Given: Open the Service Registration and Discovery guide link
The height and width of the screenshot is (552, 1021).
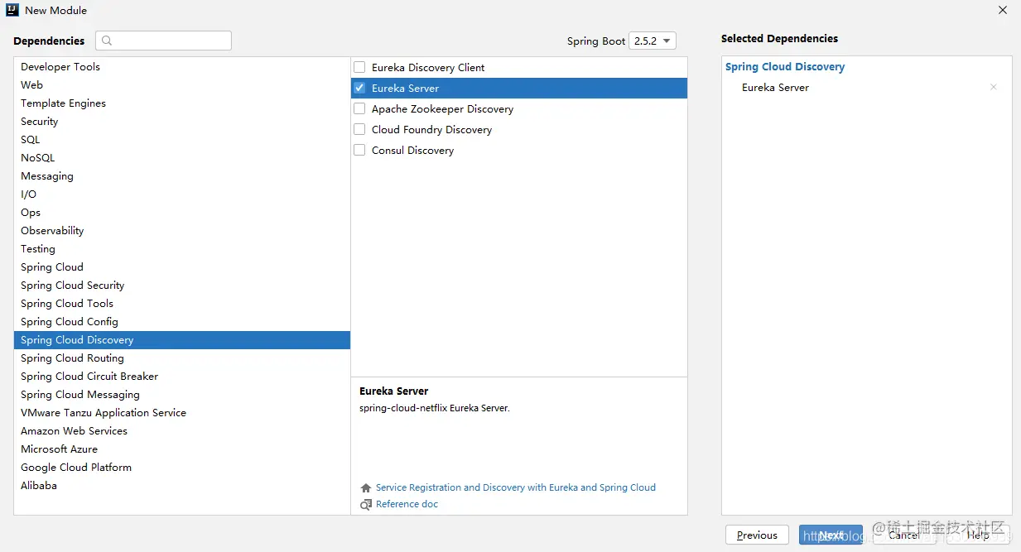Looking at the screenshot, I should tap(516, 487).
